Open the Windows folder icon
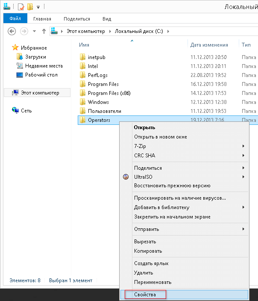Image resolution: width=258 pixels, height=301 pixels. point(82,102)
